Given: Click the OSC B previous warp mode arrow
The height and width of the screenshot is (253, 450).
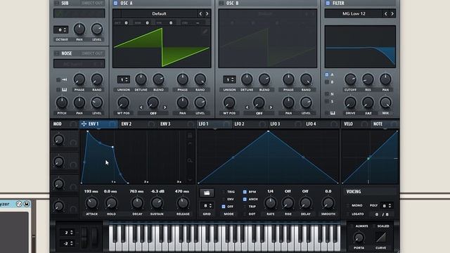Looking at the screenshot, I should pos(247,108).
